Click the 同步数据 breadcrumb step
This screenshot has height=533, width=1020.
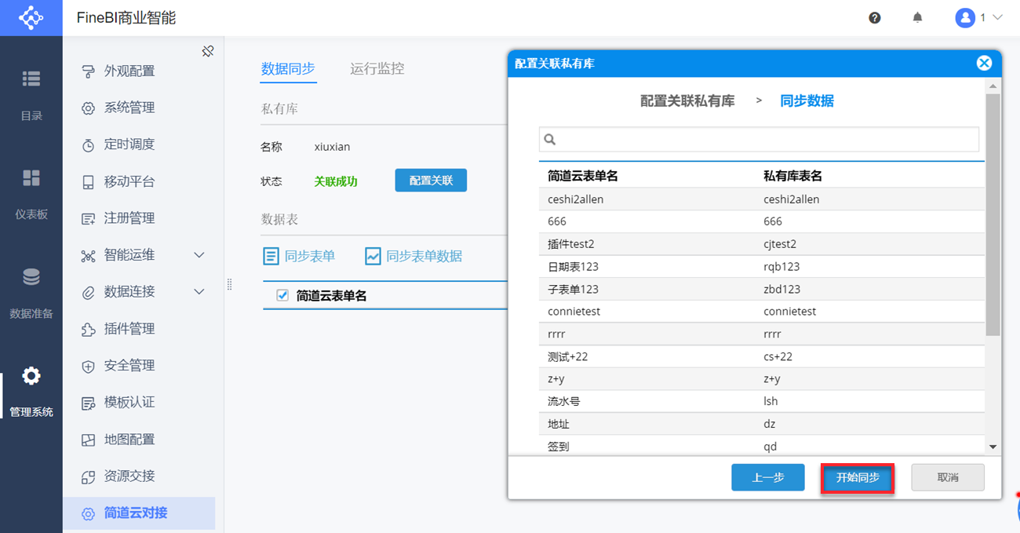coord(807,100)
